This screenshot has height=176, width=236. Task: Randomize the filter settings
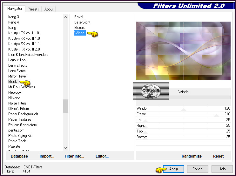pyautogui.click(x=192, y=156)
